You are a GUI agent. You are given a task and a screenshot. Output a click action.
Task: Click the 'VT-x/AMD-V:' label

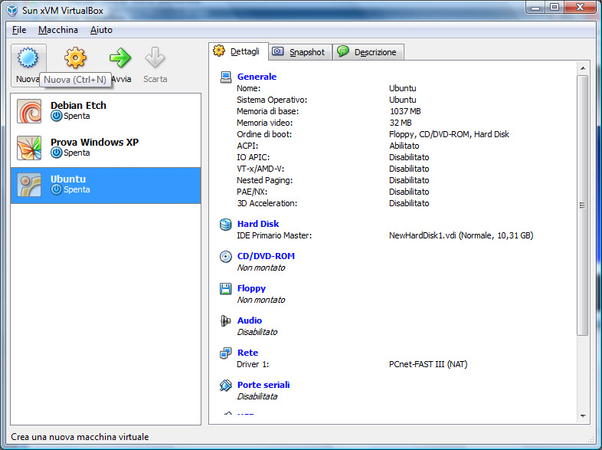coord(260,169)
